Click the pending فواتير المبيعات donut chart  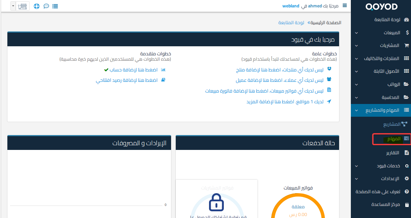tap(298, 206)
